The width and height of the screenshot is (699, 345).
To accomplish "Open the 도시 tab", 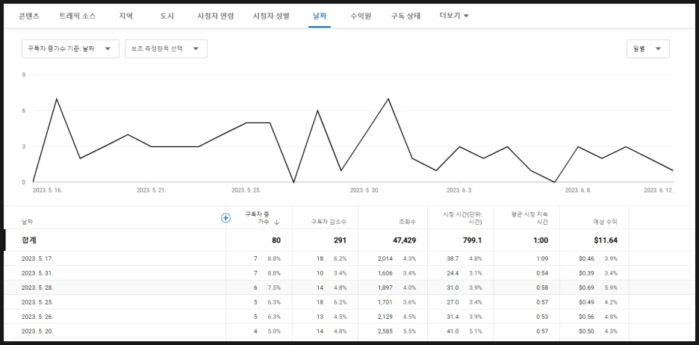I will pos(167,16).
